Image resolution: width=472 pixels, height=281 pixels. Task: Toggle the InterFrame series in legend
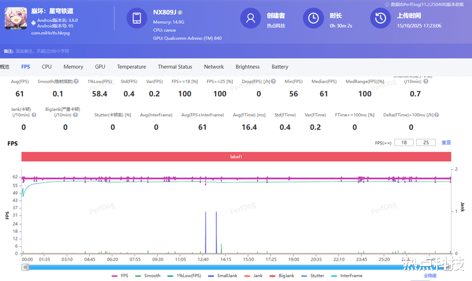pos(347,276)
